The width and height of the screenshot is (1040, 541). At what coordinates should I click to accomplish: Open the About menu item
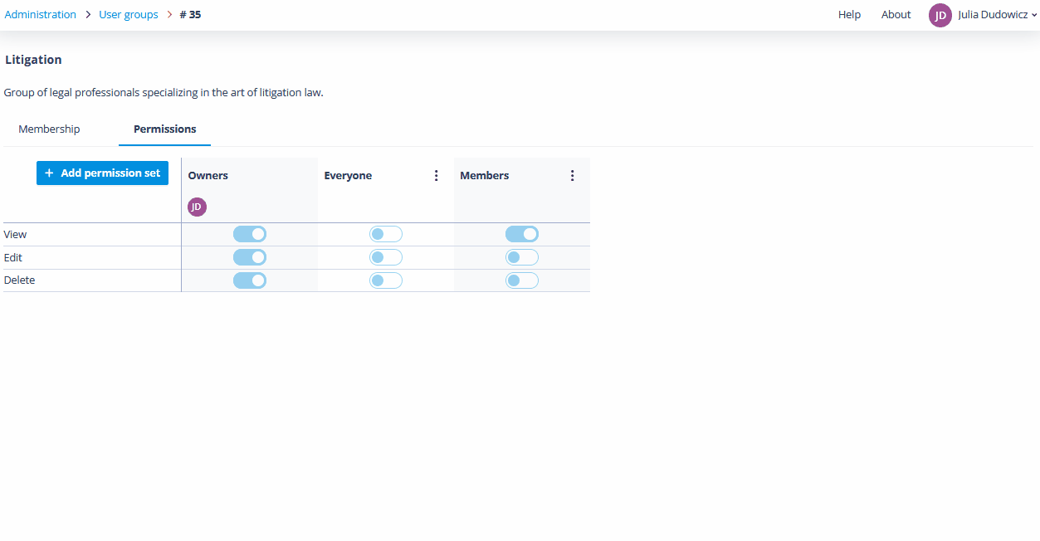[896, 15]
